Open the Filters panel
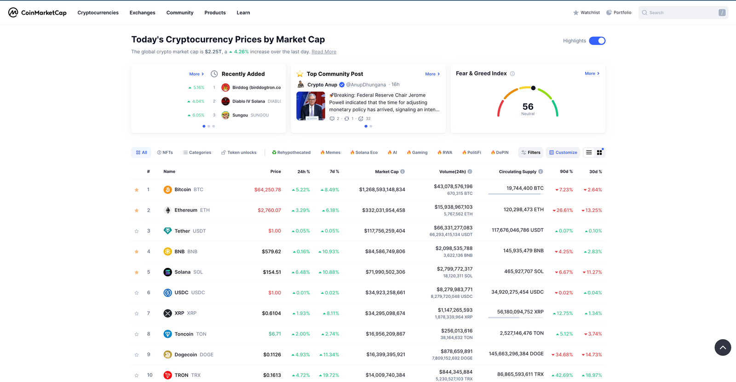This screenshot has width=736, height=382. [x=531, y=153]
